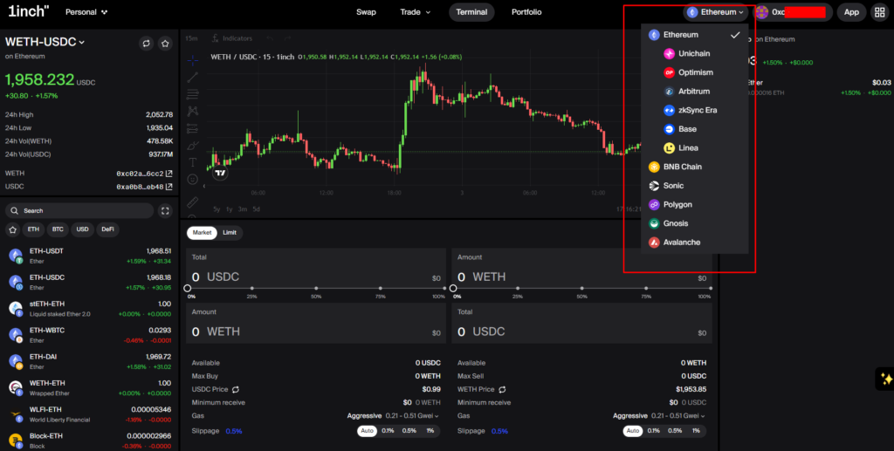The image size is (894, 451).
Task: Change the 15m chart interval
Action: [x=191, y=38]
